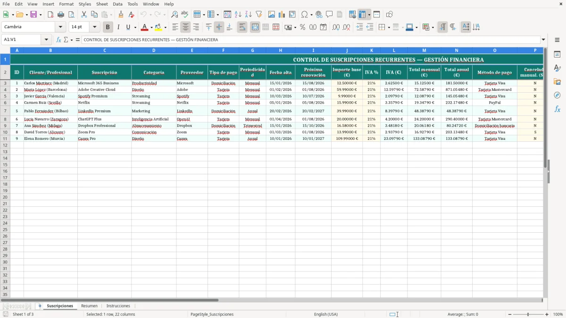
Task: Select column header H
Action: point(281,50)
